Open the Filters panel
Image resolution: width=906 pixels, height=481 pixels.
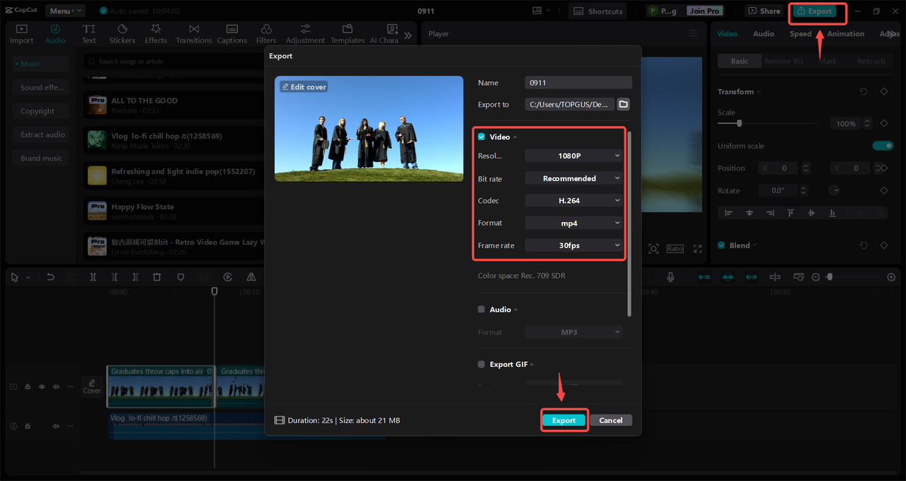[x=266, y=34]
